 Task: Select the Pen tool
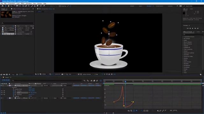(x=26, y=6)
